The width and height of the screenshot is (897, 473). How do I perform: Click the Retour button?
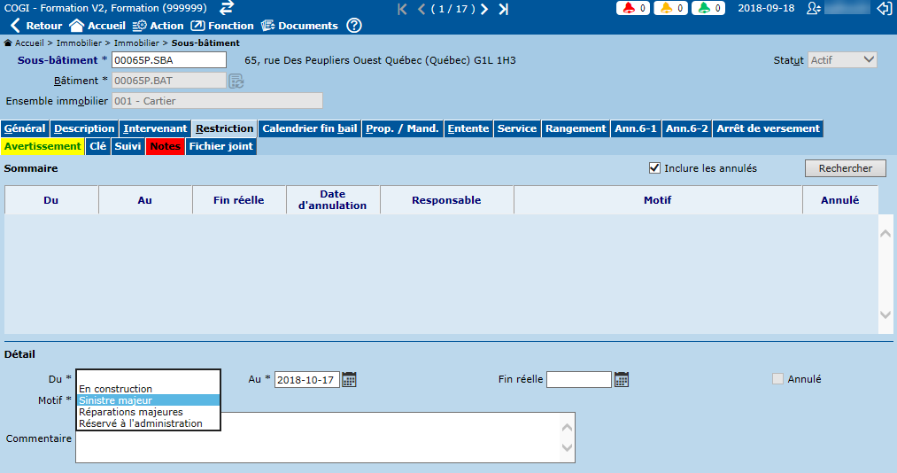coord(36,26)
